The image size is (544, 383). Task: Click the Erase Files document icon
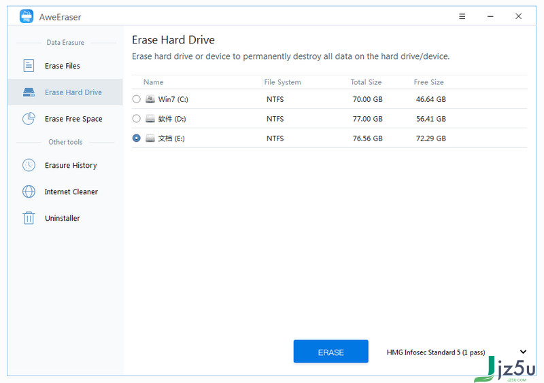pos(29,65)
